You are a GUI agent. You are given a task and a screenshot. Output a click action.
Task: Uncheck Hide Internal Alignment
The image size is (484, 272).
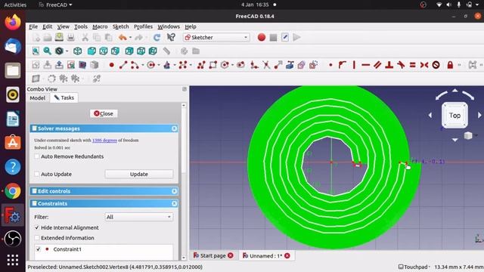(37, 227)
